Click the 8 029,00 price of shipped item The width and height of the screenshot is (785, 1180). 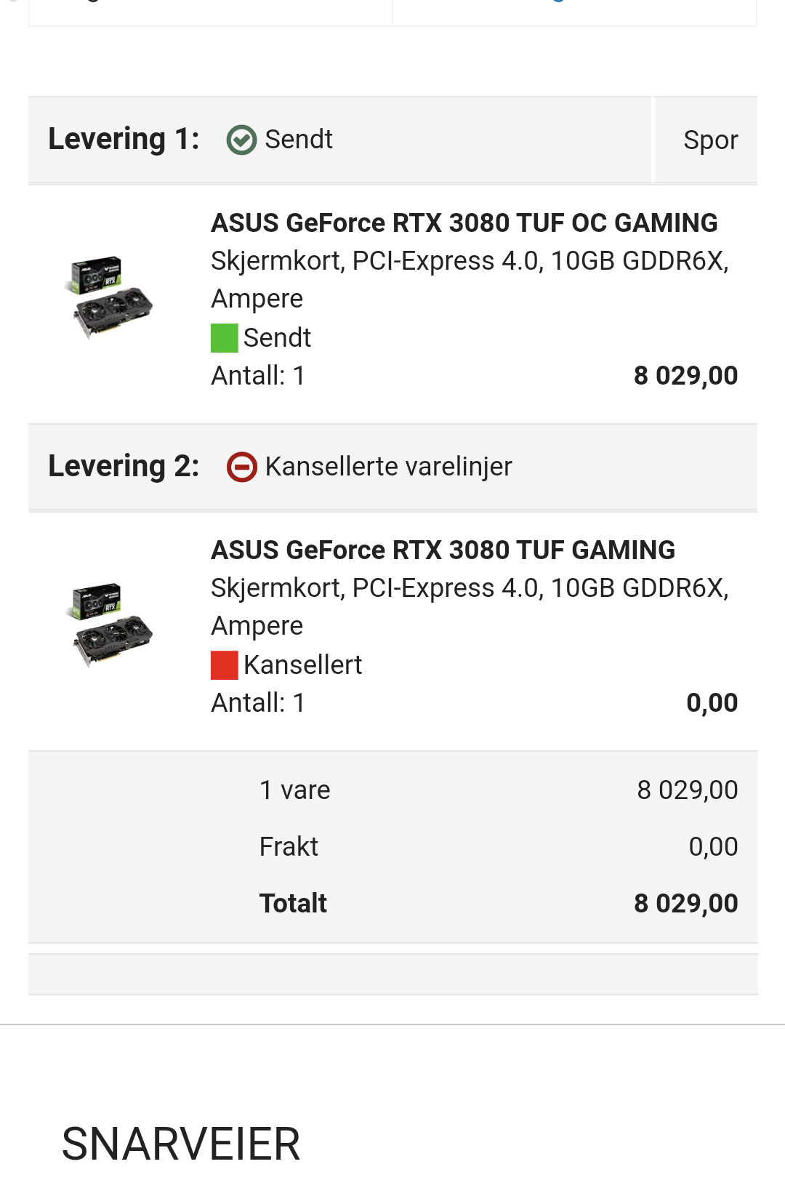[685, 376]
